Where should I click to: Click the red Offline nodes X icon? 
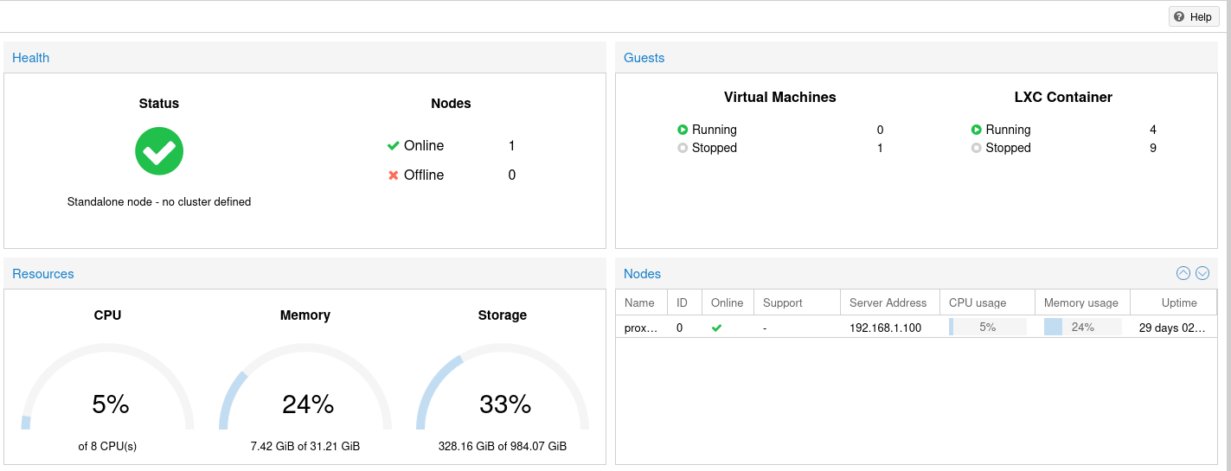394,175
